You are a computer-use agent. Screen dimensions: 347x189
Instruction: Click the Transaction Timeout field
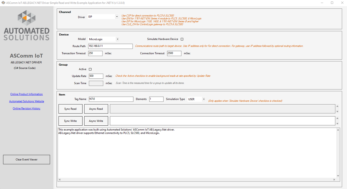[x=95, y=53]
